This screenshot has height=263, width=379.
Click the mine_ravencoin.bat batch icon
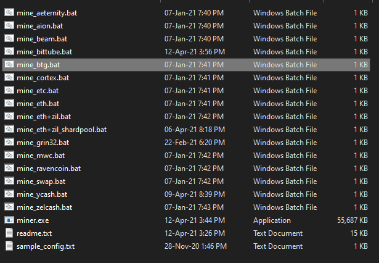pyautogui.click(x=9, y=168)
